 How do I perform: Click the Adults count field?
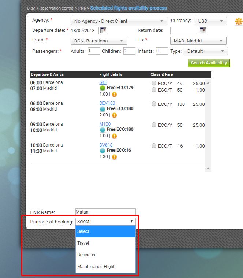[x=94, y=51]
